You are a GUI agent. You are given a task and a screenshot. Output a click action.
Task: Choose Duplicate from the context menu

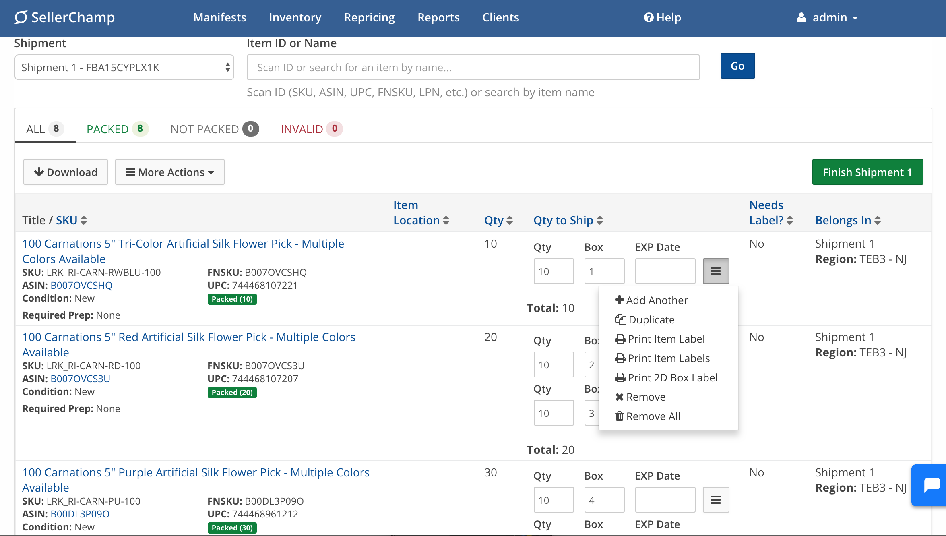click(651, 319)
